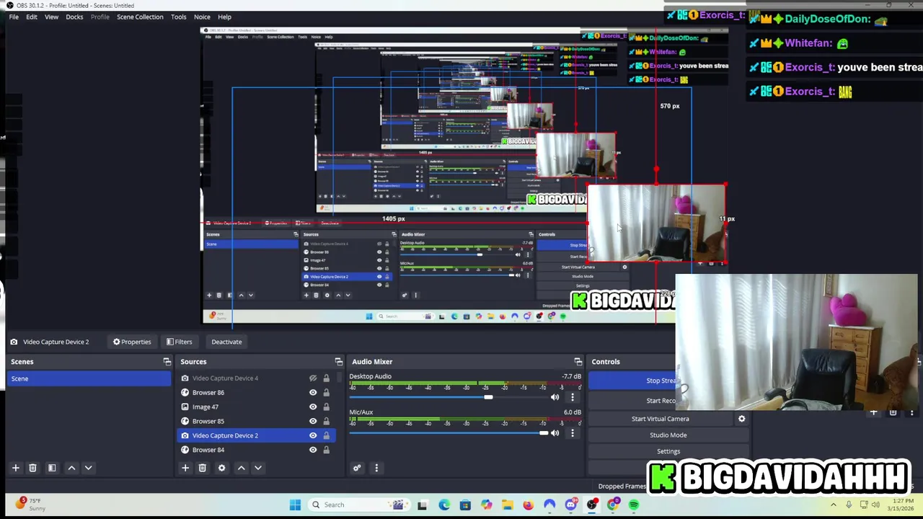Open advanced audio properties gears icon
This screenshot has height=519, width=923.
click(x=357, y=468)
